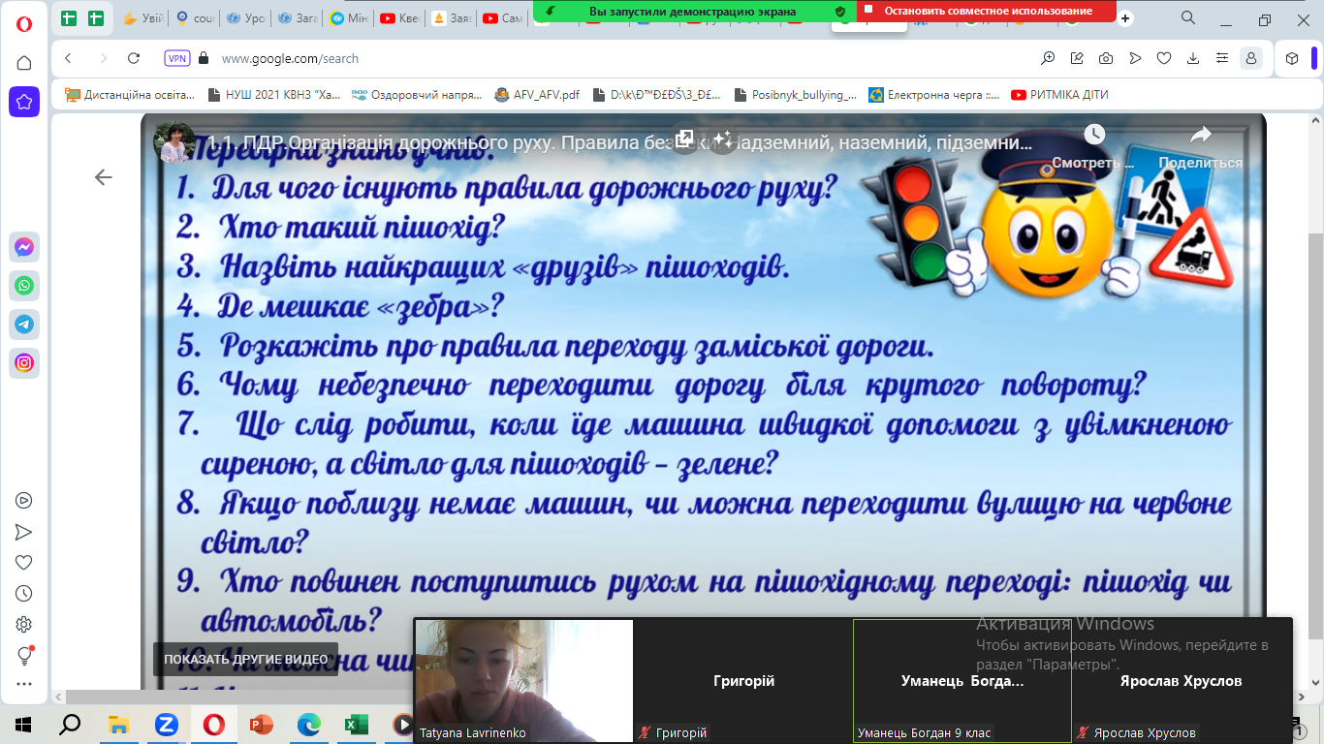Click the send-arrow icon in address bar
This screenshot has height=744, width=1324.
pyautogui.click(x=1135, y=58)
